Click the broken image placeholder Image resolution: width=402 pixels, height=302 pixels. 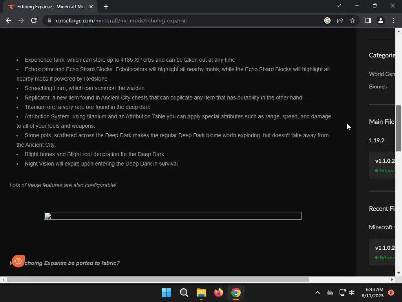[x=173, y=216]
